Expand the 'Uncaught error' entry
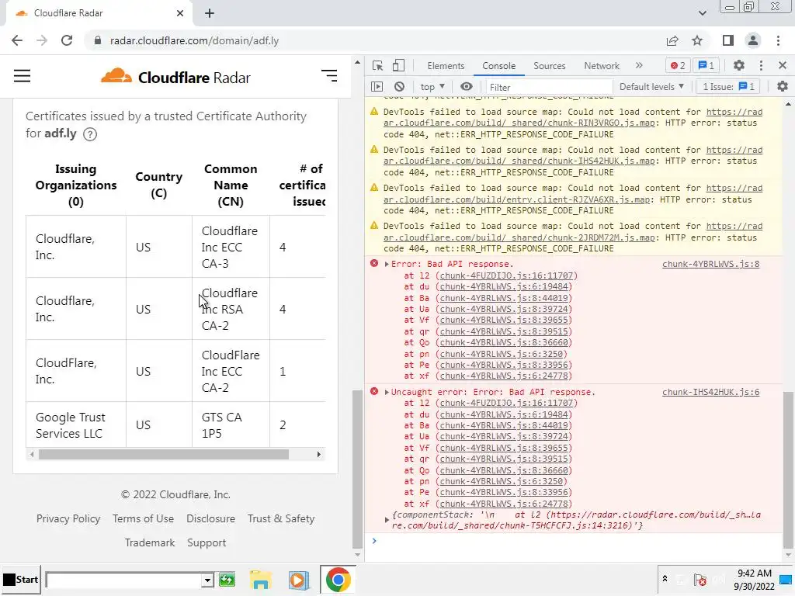Screen dimensions: 795x596 (387, 392)
